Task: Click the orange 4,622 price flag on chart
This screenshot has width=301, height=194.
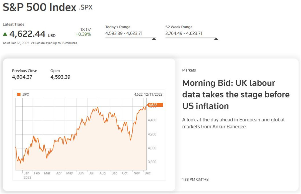Action: [155, 105]
